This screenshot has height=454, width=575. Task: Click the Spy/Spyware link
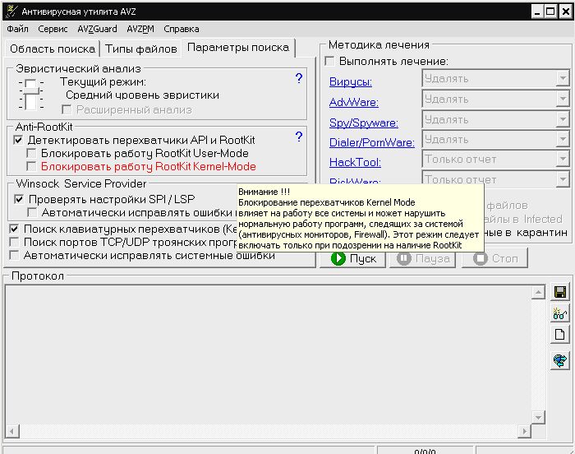tap(364, 123)
